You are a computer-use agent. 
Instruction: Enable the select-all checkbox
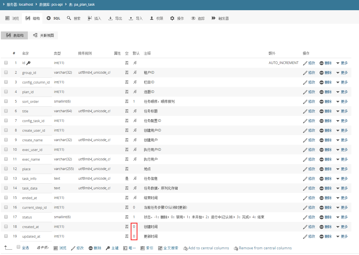coord(18,247)
